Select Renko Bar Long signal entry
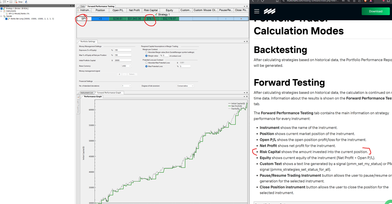392x204 pixels. click(x=32, y=19)
